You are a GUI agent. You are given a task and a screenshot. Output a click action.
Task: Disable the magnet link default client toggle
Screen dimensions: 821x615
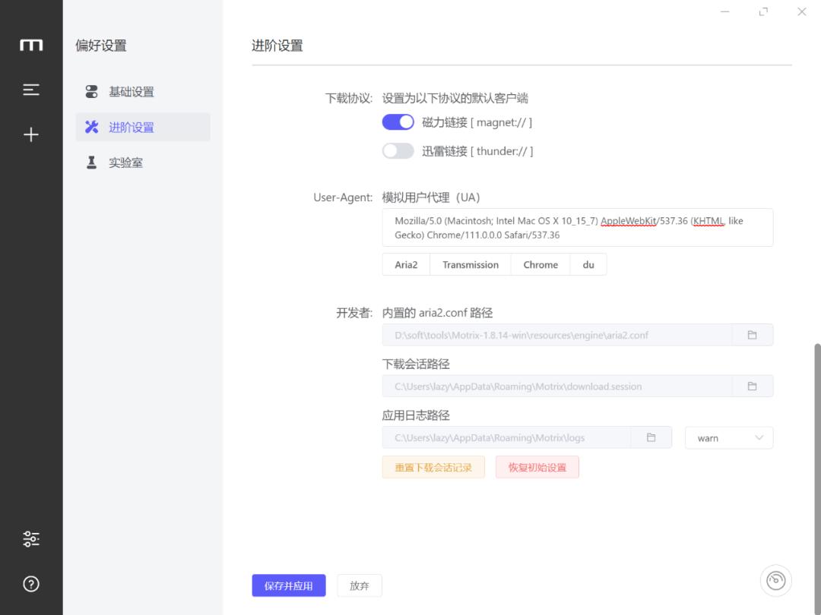[x=398, y=121]
